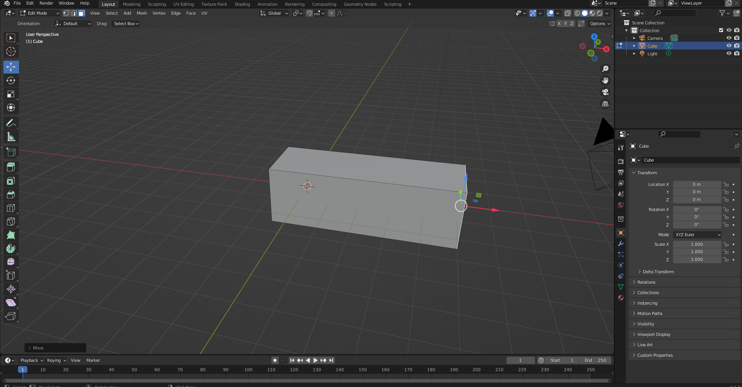Open the Render menu
This screenshot has height=387, width=742.
tap(46, 3)
